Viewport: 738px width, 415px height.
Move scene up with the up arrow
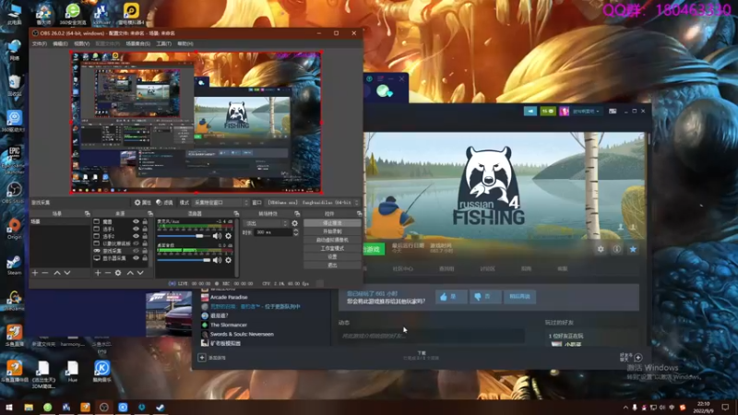point(57,273)
